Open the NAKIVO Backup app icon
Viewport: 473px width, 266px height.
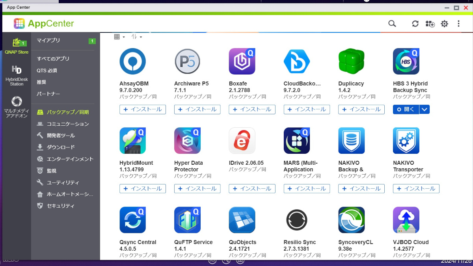[x=352, y=141]
